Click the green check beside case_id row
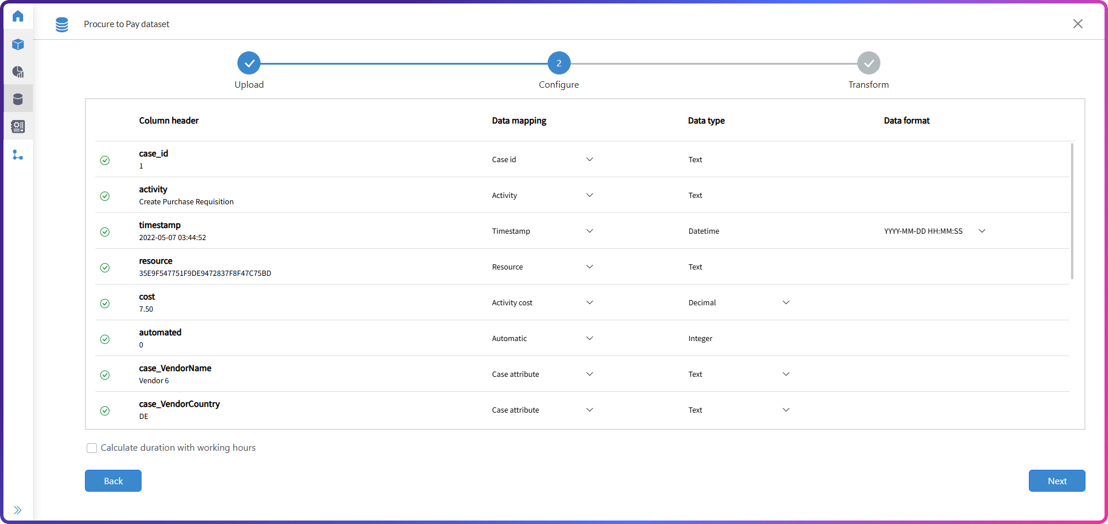 point(105,160)
